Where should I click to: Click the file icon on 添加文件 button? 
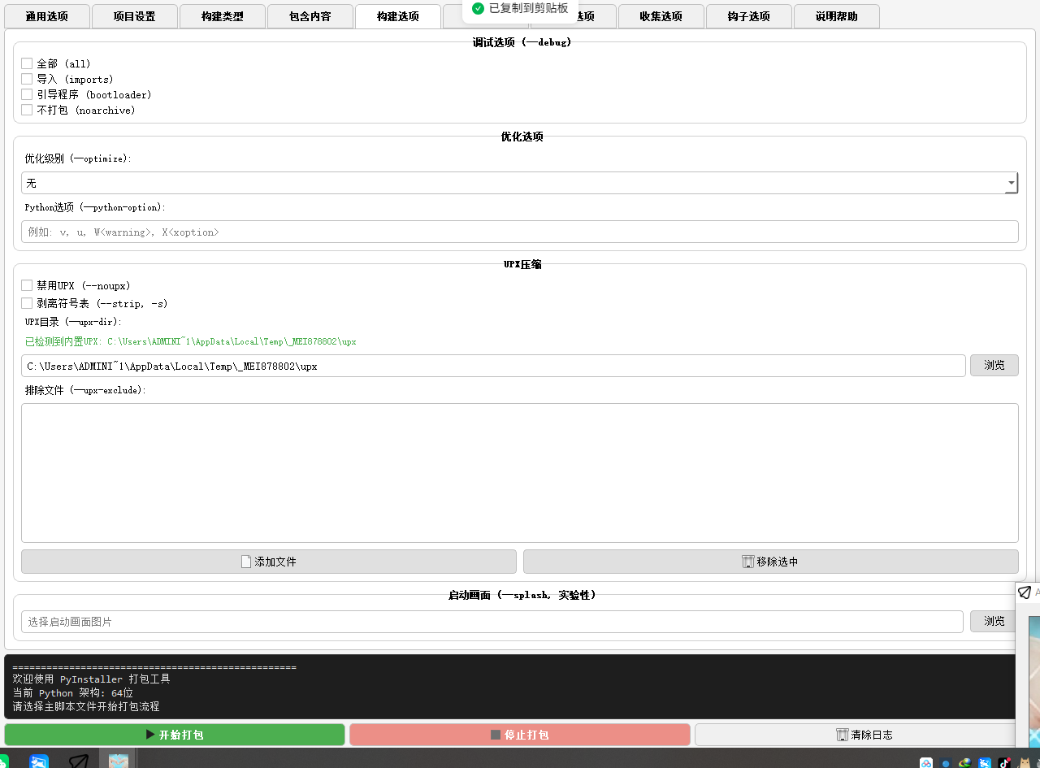pos(246,562)
